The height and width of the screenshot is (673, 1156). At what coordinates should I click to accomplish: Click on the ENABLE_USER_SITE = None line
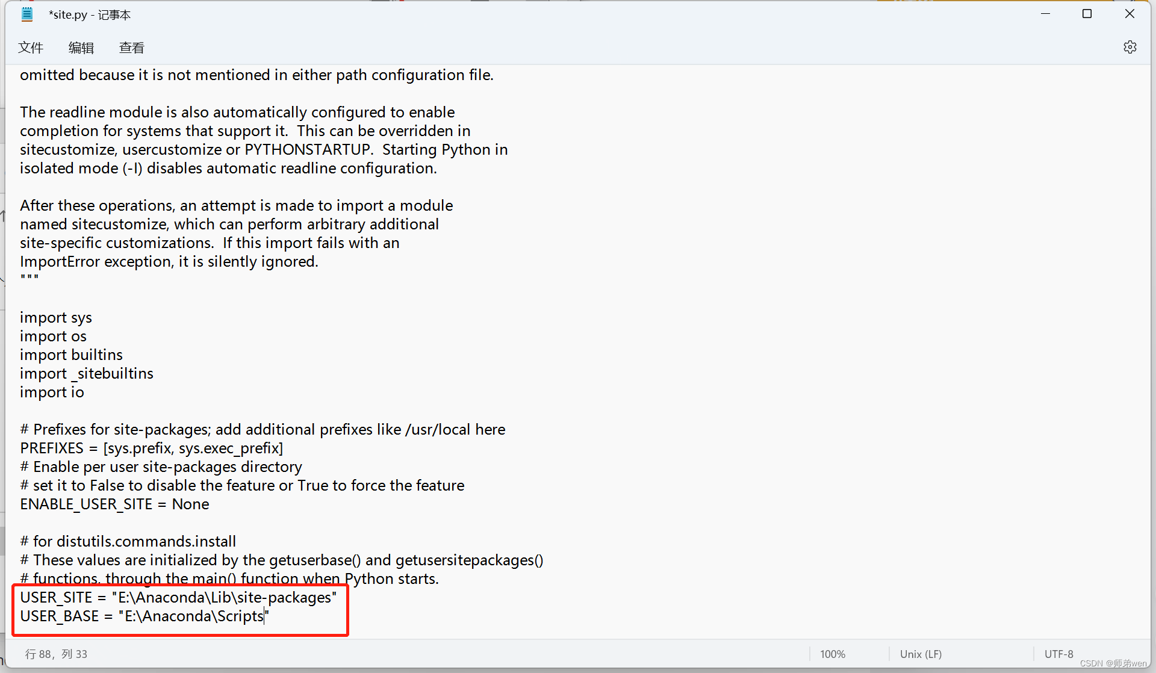(114, 504)
